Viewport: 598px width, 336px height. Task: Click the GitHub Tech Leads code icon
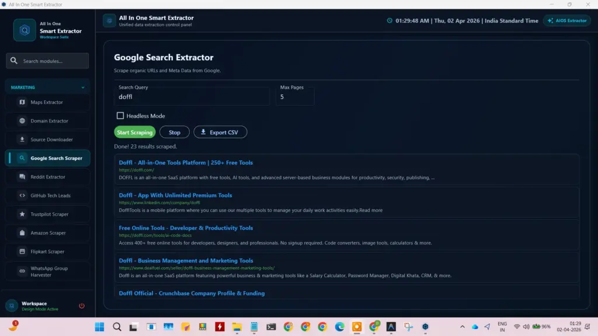(22, 195)
